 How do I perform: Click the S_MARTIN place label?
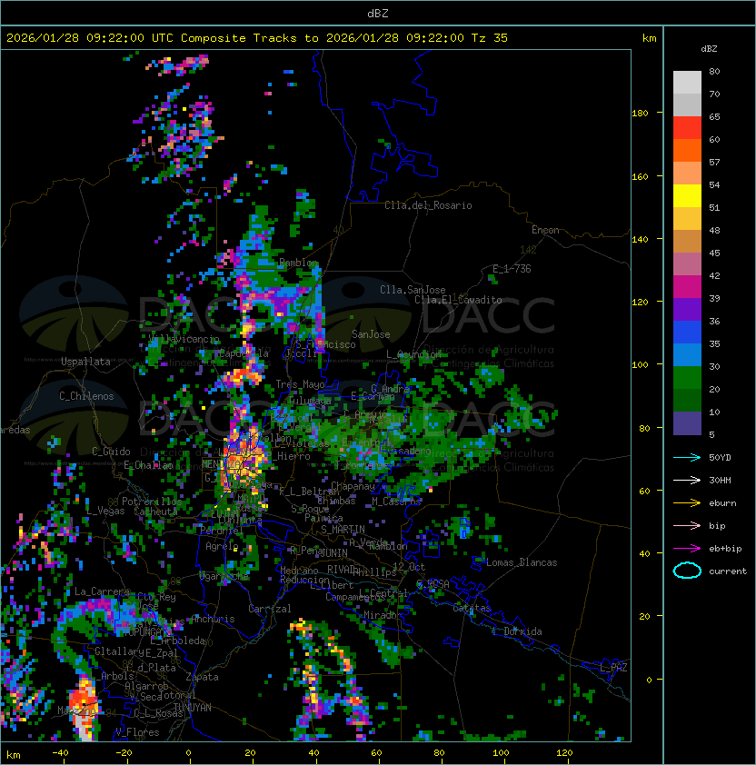[x=343, y=529]
